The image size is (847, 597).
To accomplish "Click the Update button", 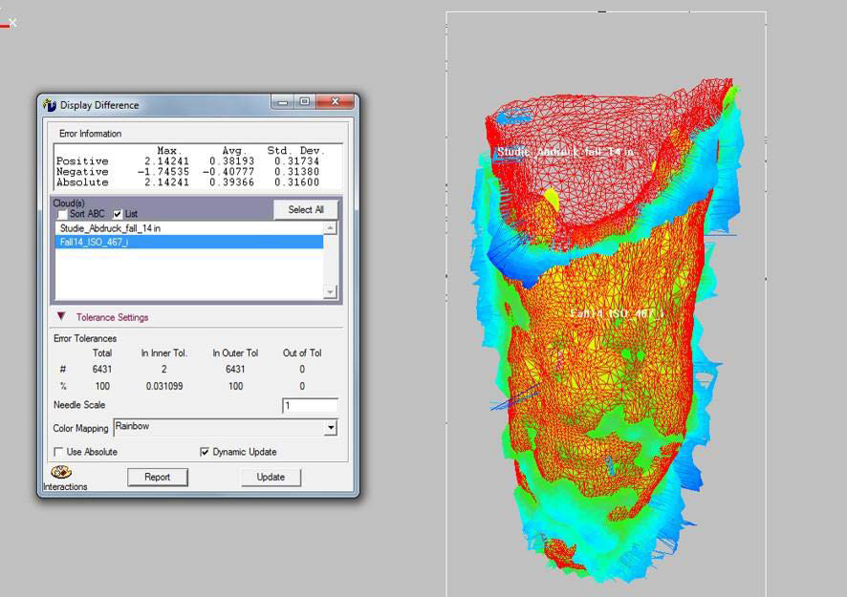I will 271,478.
